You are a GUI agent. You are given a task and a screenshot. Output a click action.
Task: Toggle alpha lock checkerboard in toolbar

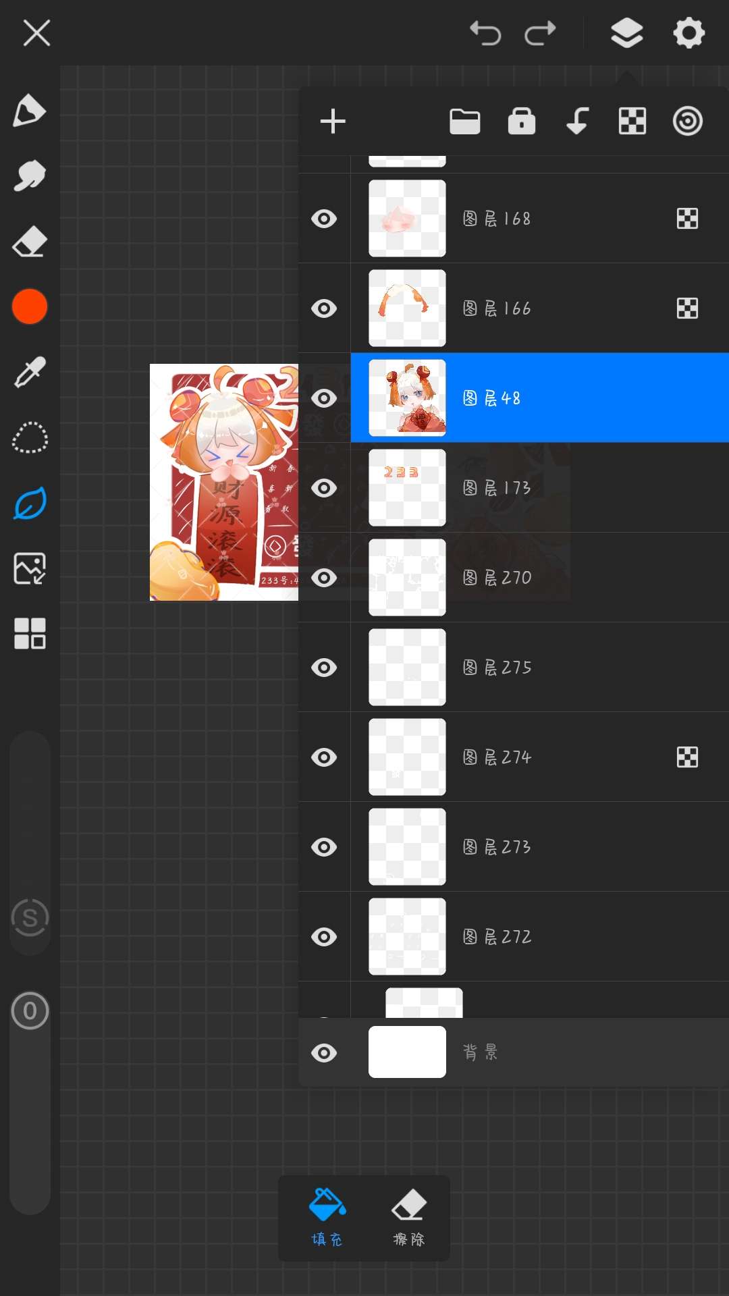(x=632, y=122)
